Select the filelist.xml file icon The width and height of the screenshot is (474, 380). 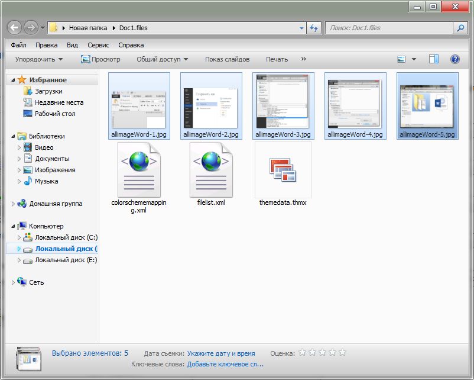(211, 170)
